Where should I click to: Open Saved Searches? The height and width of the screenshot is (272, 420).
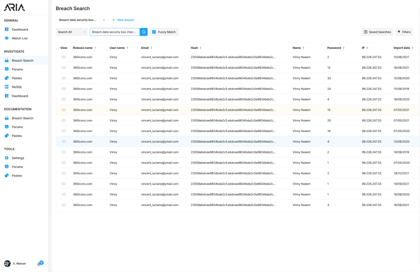(x=377, y=32)
